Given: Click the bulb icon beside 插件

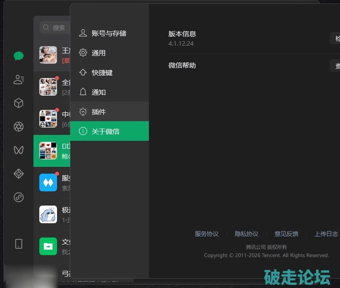Looking at the screenshot, I should click(x=83, y=111).
